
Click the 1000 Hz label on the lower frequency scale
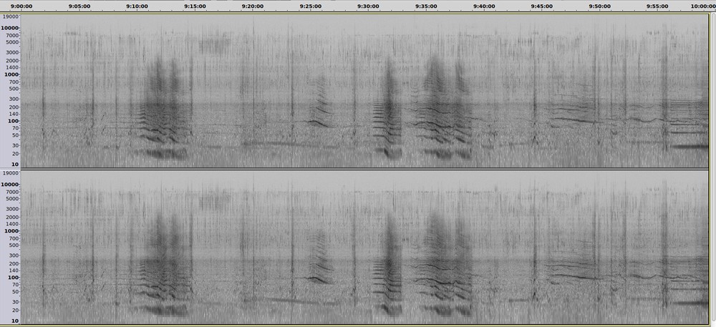(12, 231)
